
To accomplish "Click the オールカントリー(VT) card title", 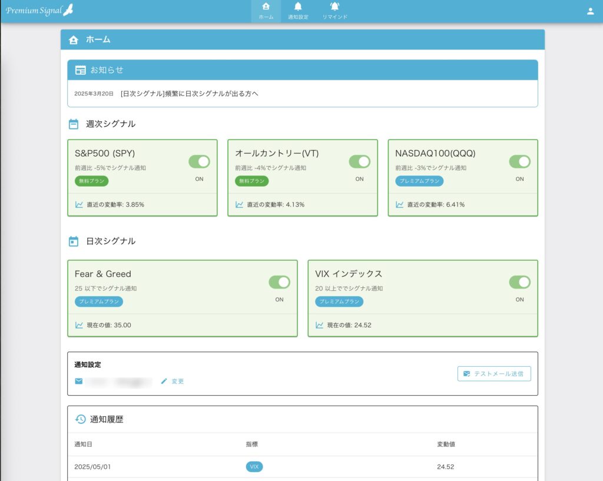I will point(277,154).
